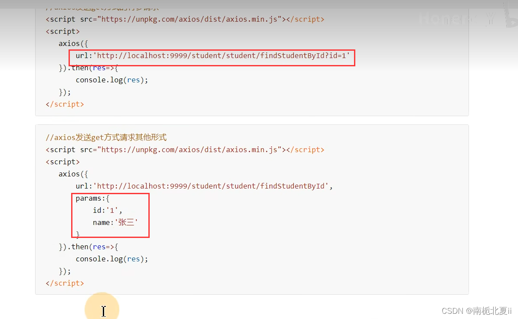Viewport: 518px width, 319px height.
Task: Click the second block's unpkg axios script src line
Action: pyautogui.click(x=185, y=150)
